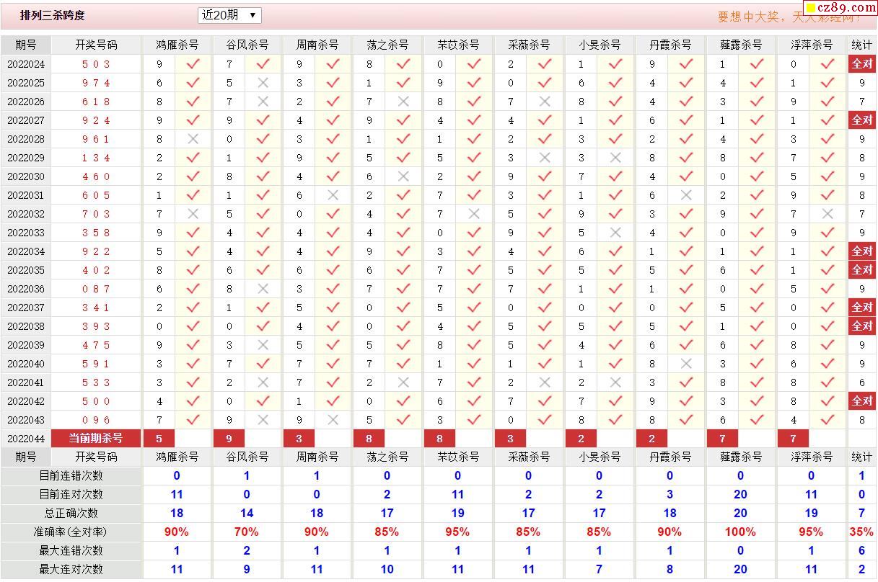Screen dimensions: 878x582
Task: Click period number 2022030
Action: click(x=26, y=176)
